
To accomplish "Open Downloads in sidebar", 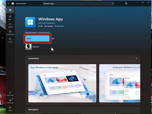I will coord(10,101).
